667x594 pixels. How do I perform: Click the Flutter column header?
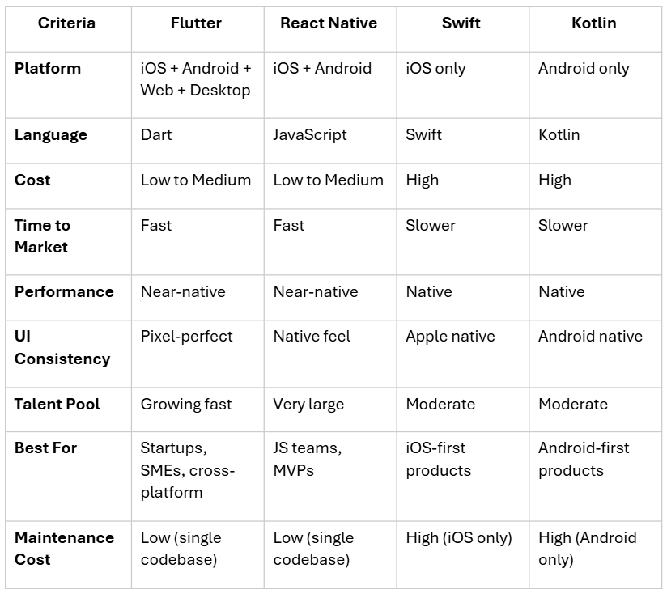(x=196, y=23)
